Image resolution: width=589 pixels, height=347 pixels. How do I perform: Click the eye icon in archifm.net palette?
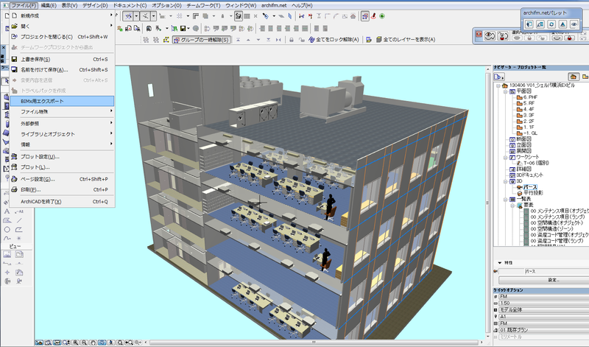(x=573, y=24)
